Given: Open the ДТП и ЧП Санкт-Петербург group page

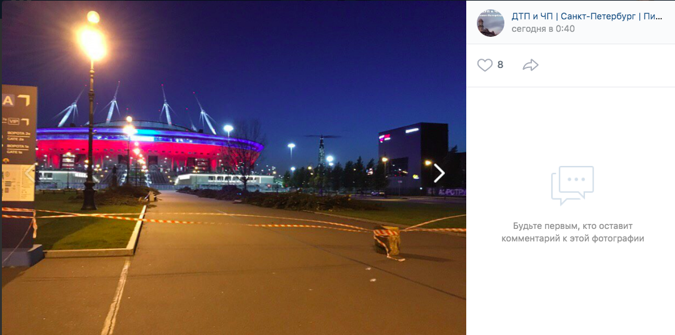Looking at the screenshot, I should (x=587, y=16).
